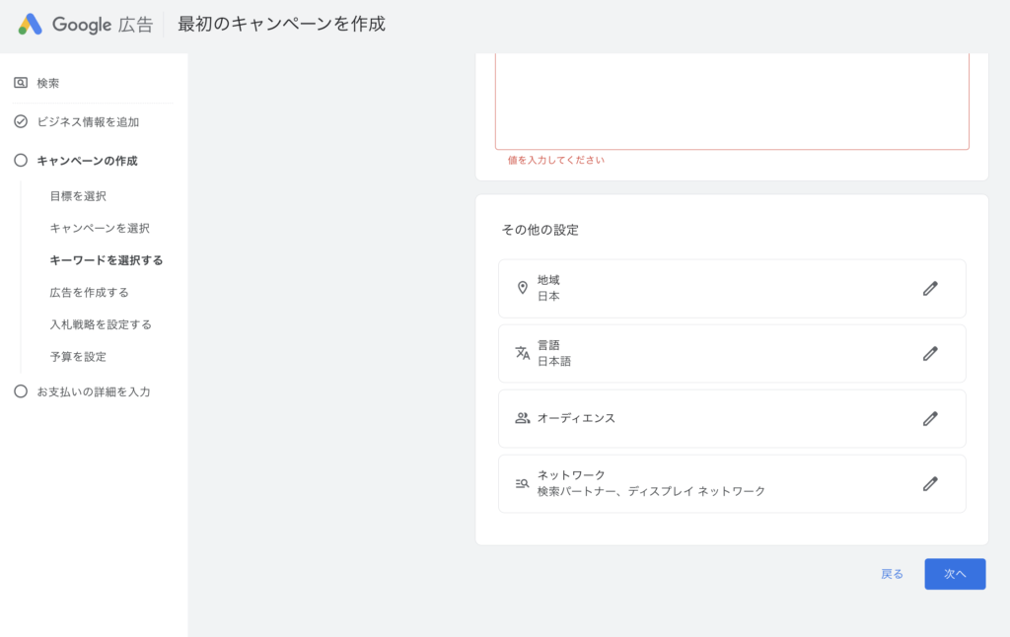Click the network search icon beside ネットワーク

pos(523,483)
